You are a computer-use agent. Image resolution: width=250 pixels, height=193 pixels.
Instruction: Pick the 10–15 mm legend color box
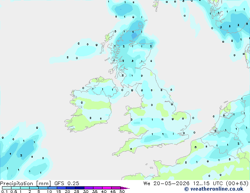click(52, 188)
